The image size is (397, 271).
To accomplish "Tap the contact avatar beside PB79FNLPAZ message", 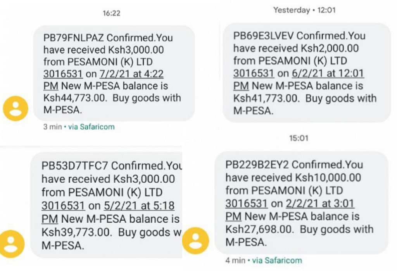I will tap(16, 108).
